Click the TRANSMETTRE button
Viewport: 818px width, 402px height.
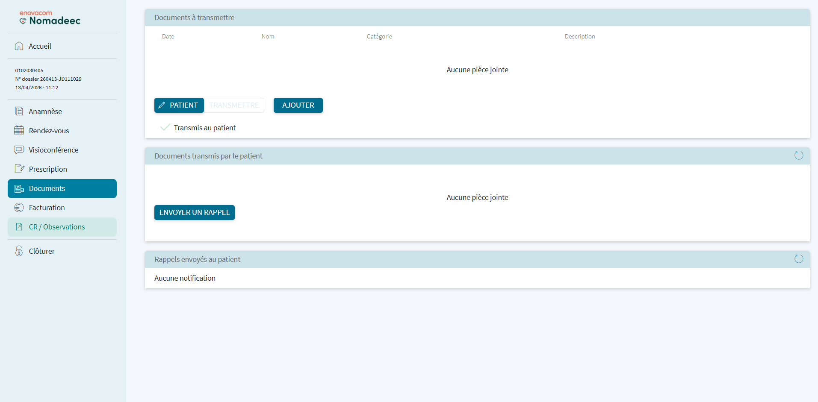pyautogui.click(x=234, y=105)
